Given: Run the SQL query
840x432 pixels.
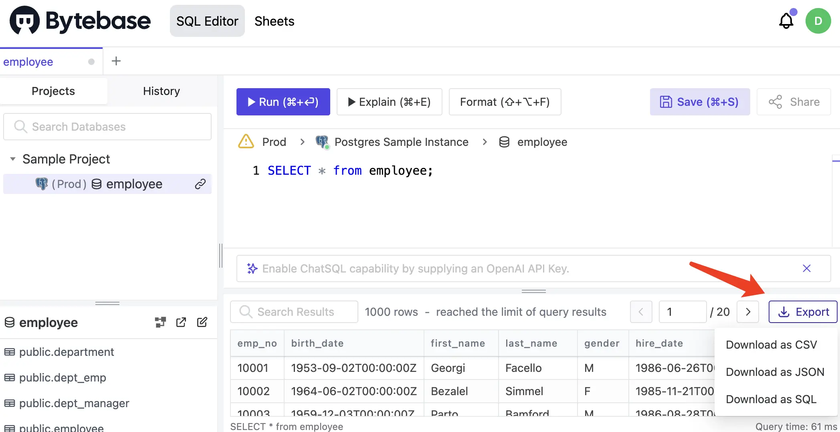Looking at the screenshot, I should point(283,102).
